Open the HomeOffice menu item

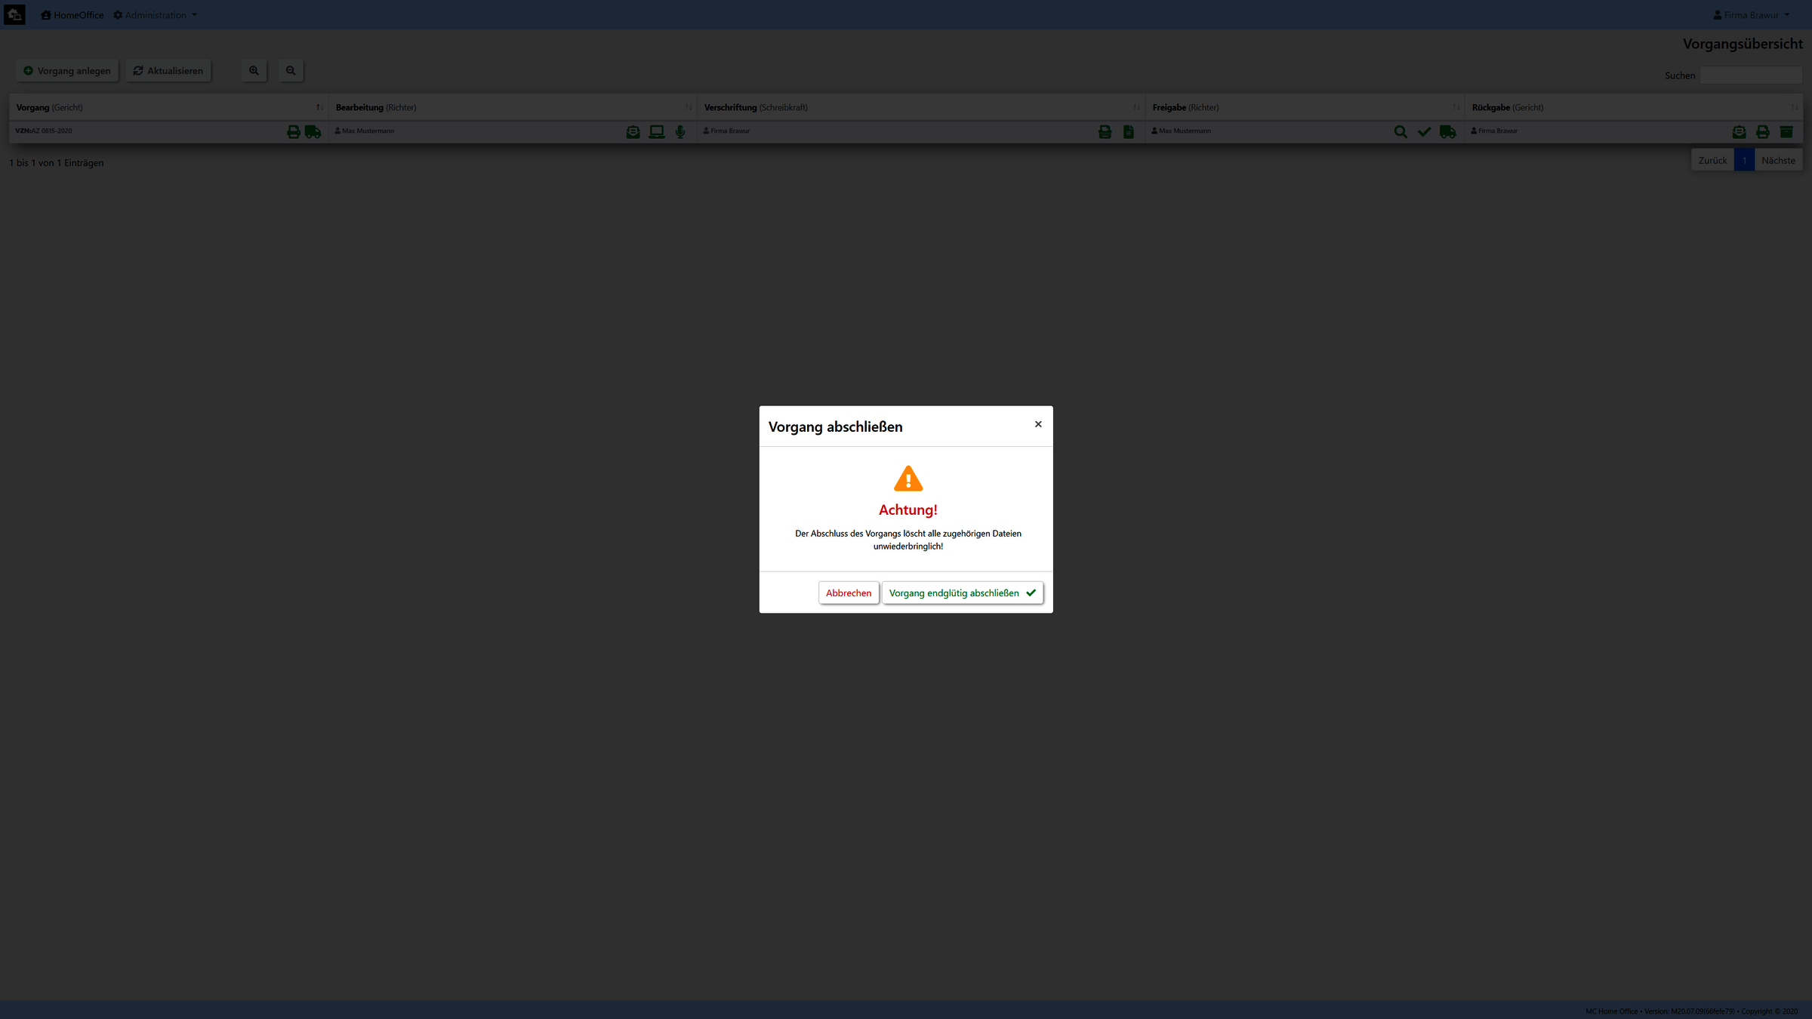coord(72,15)
